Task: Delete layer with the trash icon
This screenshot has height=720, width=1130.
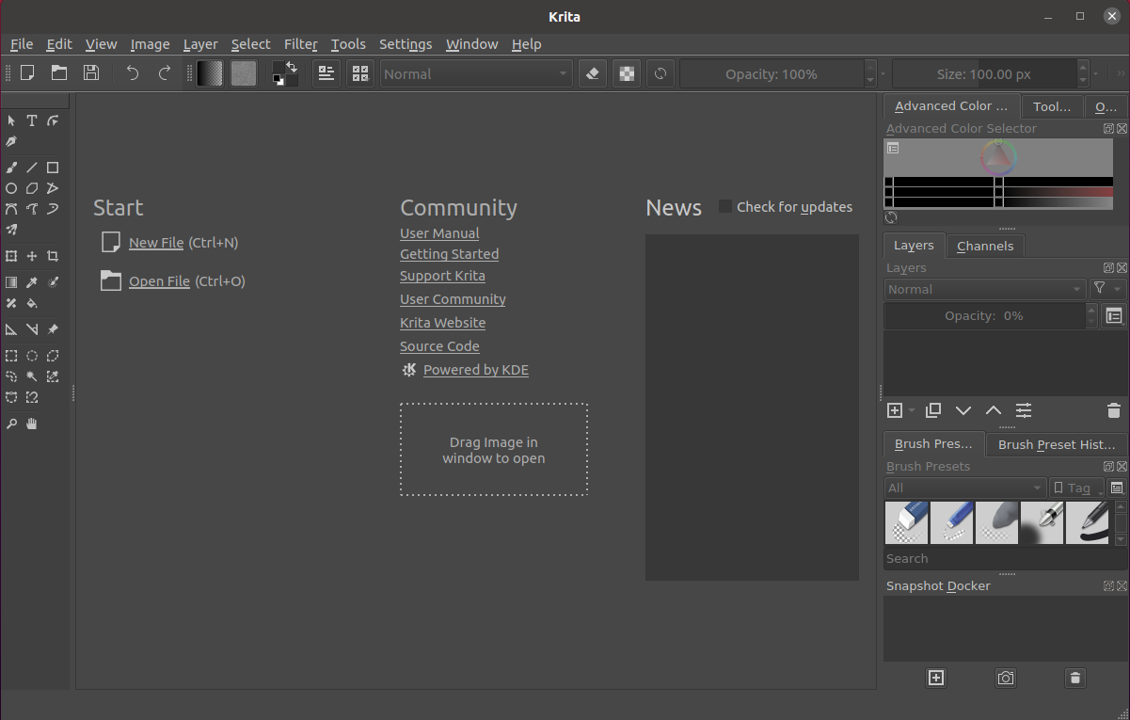Action: (1114, 410)
